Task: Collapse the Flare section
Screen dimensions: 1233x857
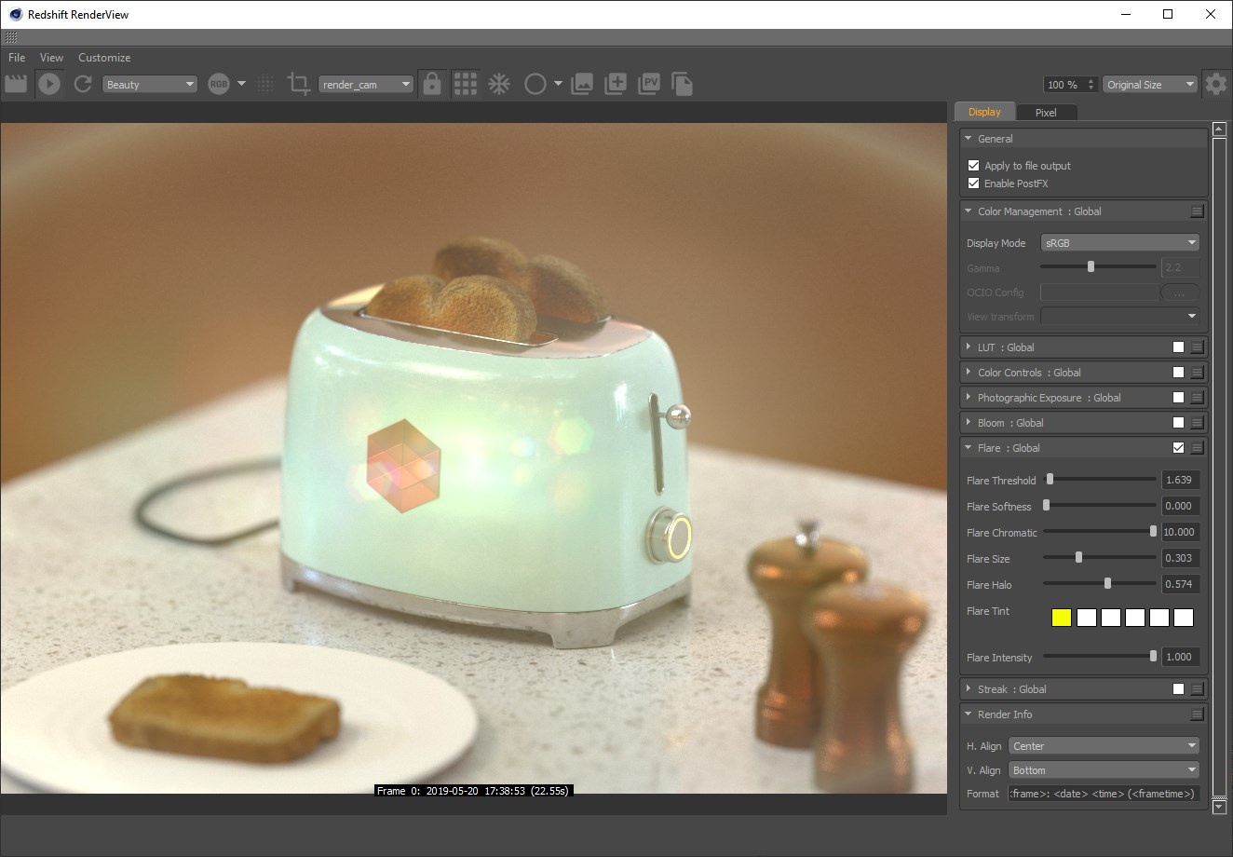Action: coord(969,448)
